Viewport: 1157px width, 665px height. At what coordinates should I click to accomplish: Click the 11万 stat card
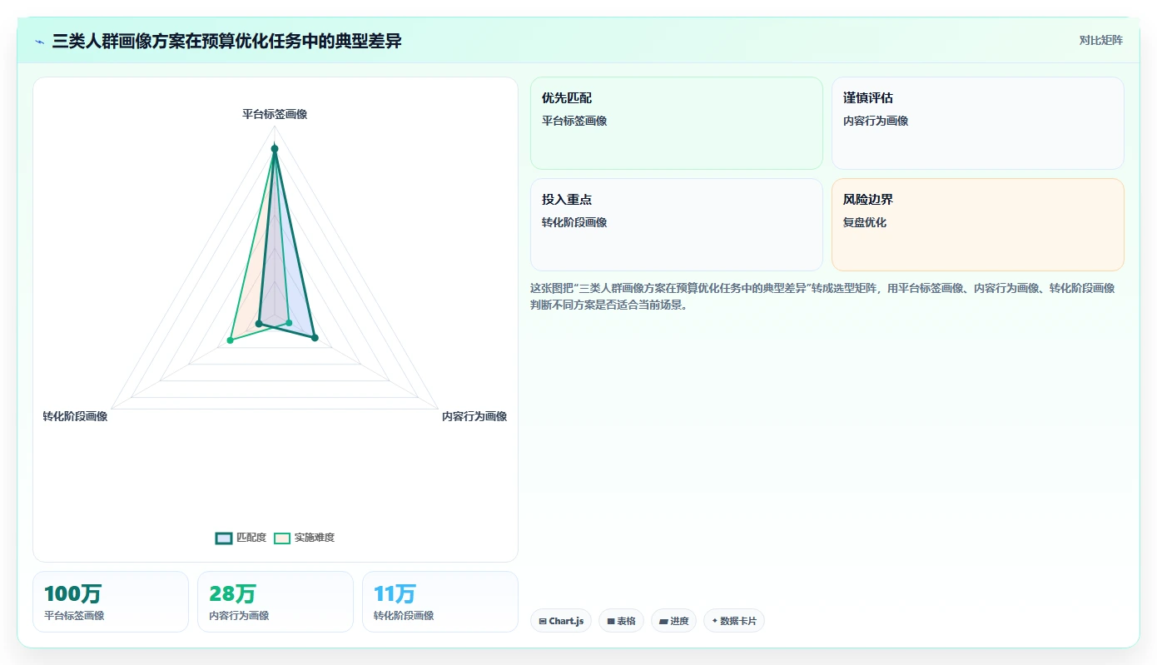[440, 602]
